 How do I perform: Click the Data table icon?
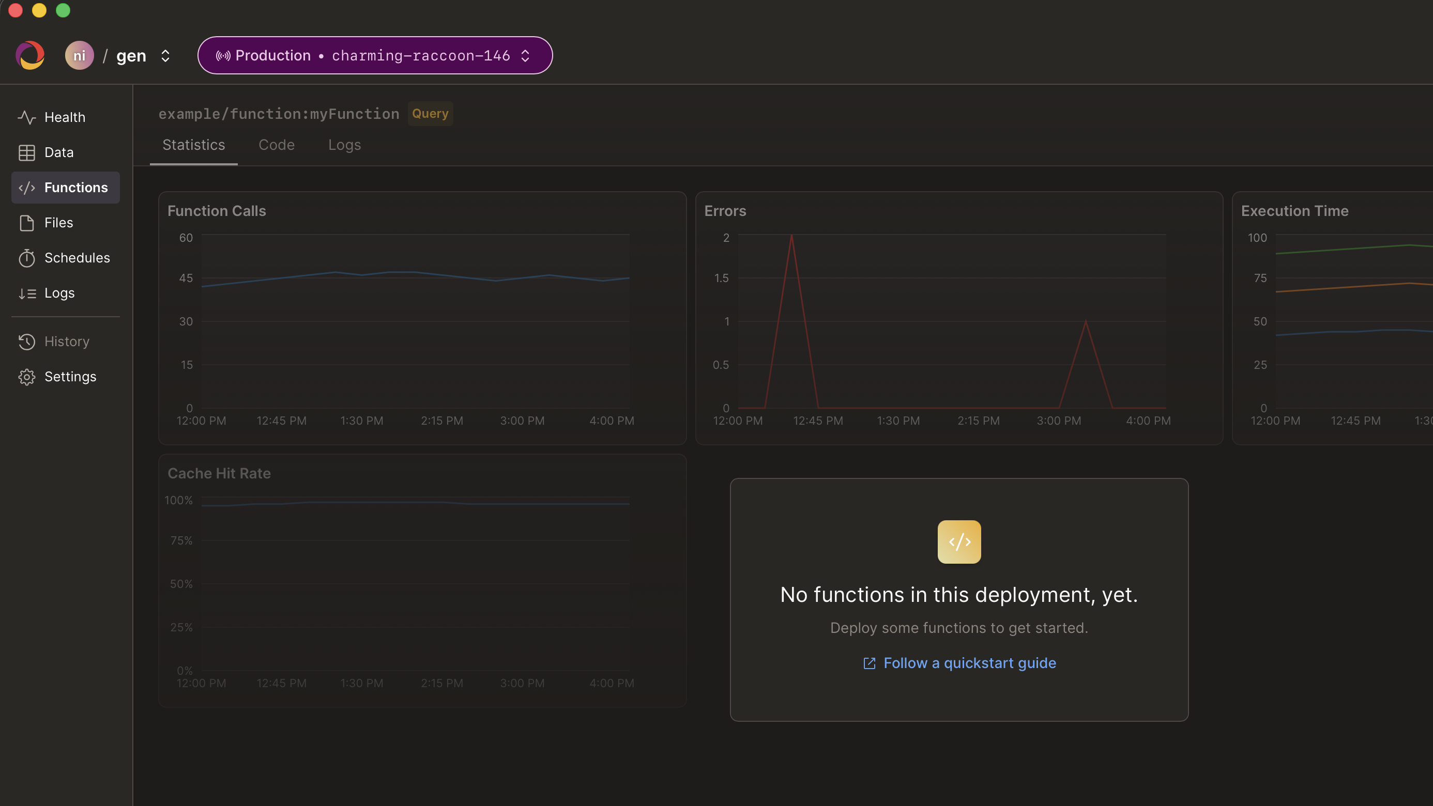[27, 152]
